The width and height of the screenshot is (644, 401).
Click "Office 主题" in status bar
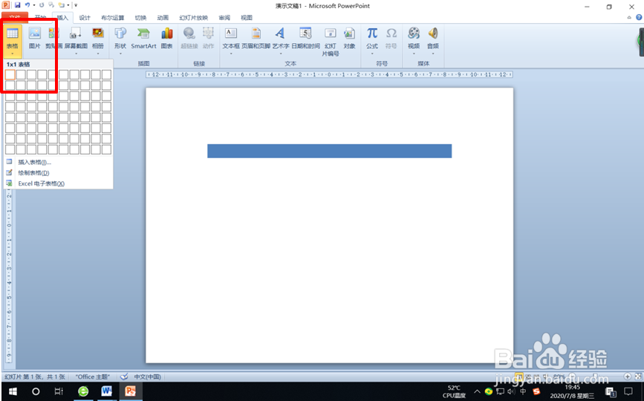[92, 376]
